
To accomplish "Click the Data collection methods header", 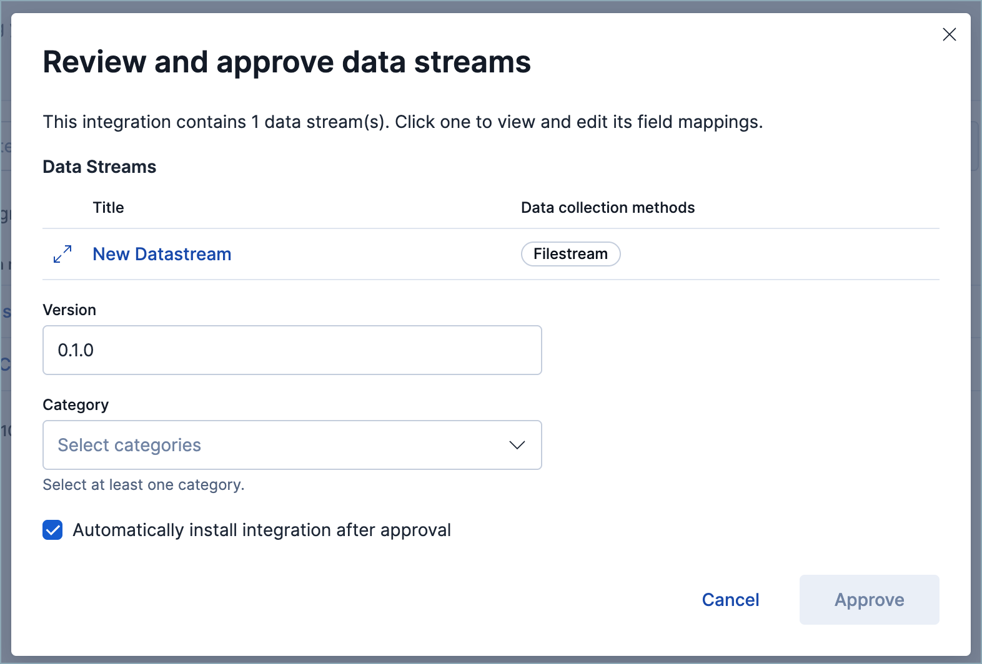I will click(x=608, y=208).
